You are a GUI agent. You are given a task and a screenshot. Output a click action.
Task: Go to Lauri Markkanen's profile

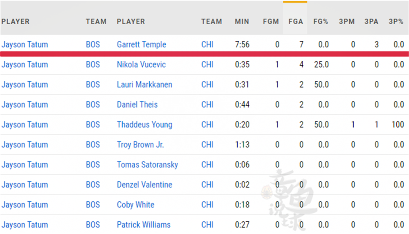click(x=144, y=84)
